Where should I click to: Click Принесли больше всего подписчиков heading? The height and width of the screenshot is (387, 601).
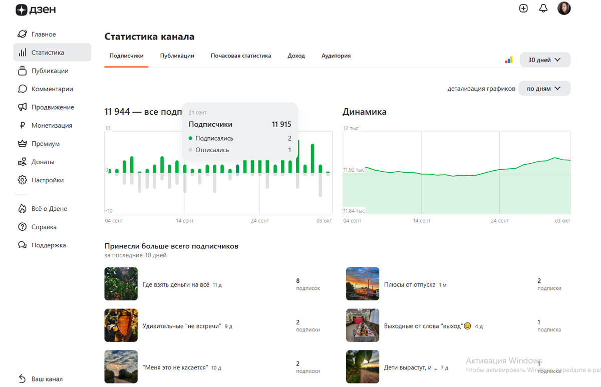click(171, 246)
